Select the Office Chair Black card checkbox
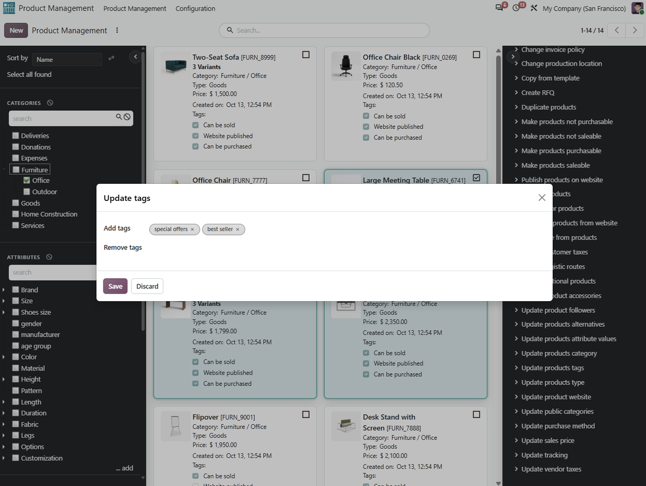The height and width of the screenshot is (486, 646). (x=476, y=54)
